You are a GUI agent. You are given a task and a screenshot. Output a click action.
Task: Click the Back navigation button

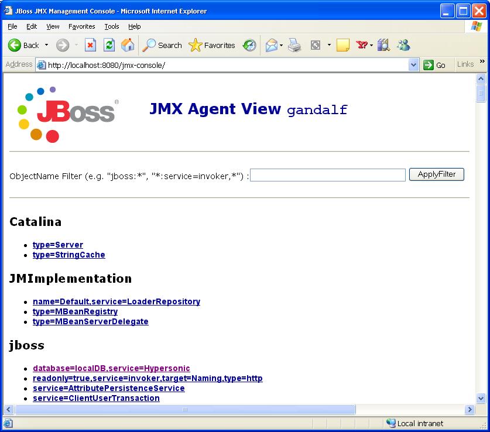(x=23, y=45)
